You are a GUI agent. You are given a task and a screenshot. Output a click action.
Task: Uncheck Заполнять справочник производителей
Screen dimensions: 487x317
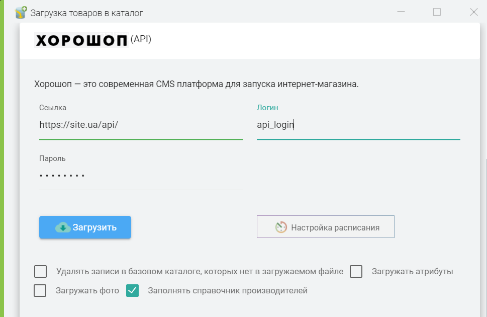[x=132, y=290]
